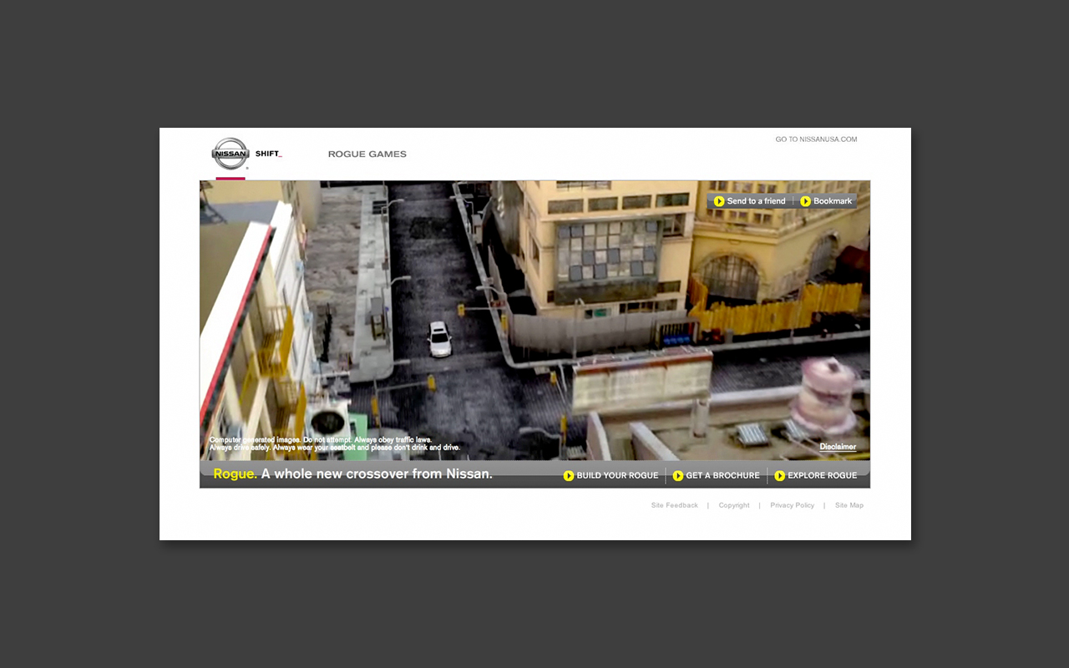The width and height of the screenshot is (1069, 668).
Task: Click the yellow arrow beside Get a Brochure
Action: (678, 476)
